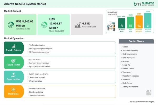Click the Historical Years label
This screenshot has width=158, height=105.
(122, 30)
